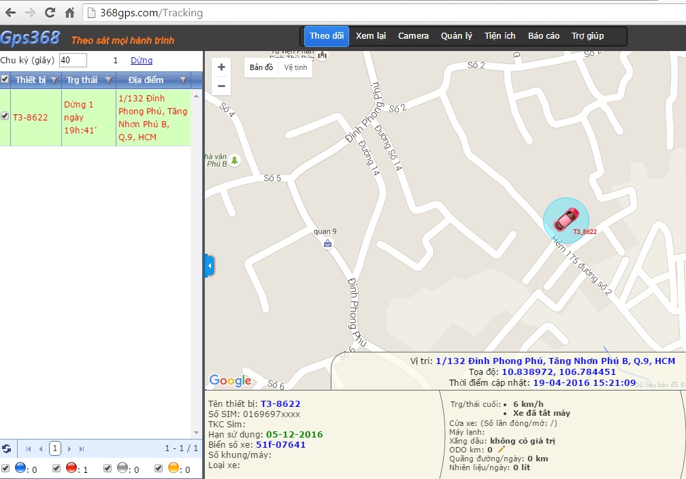Click the Google logo on map
The height and width of the screenshot is (479, 686).
[x=230, y=380]
